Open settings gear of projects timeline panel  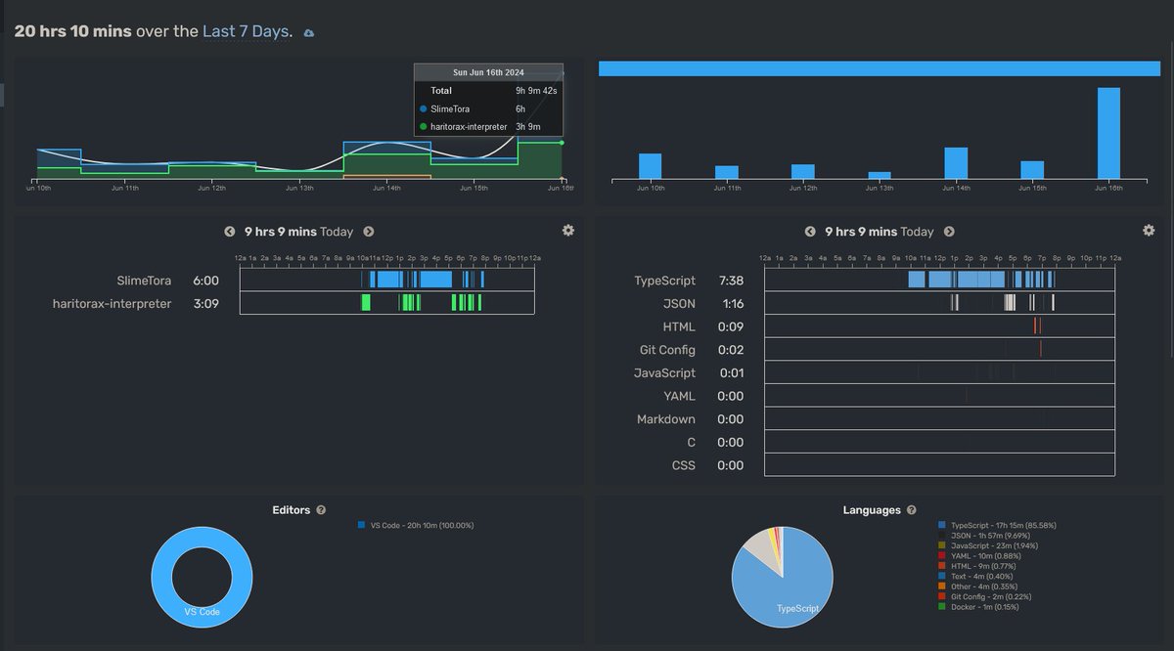pos(568,230)
